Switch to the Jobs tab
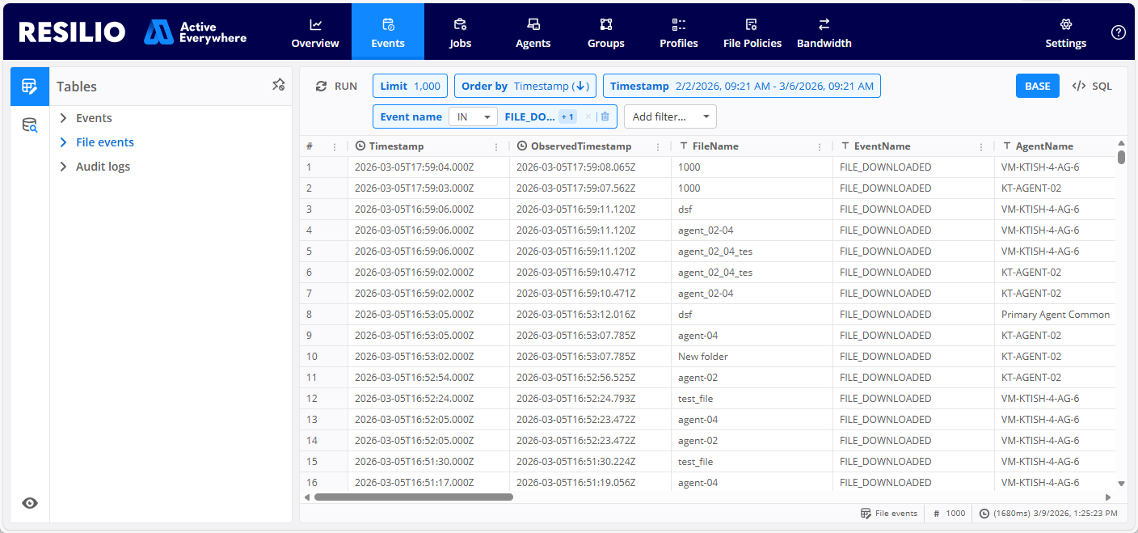This screenshot has width=1138, height=533. click(x=460, y=32)
